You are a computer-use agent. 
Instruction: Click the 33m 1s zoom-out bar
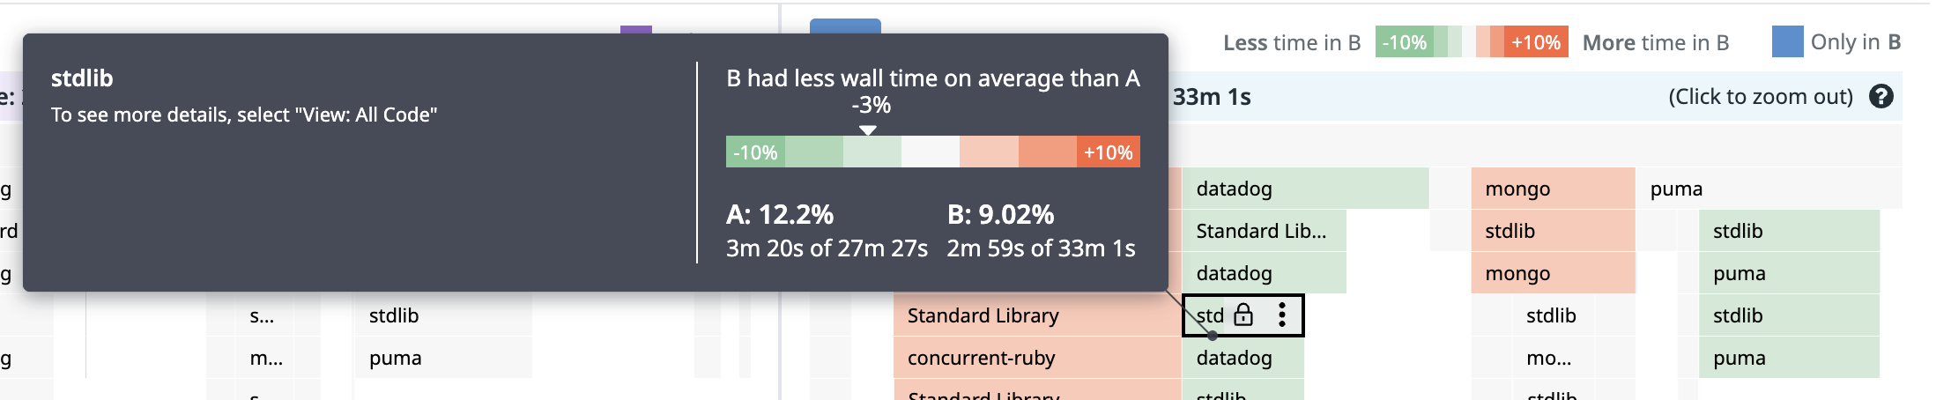point(1534,96)
